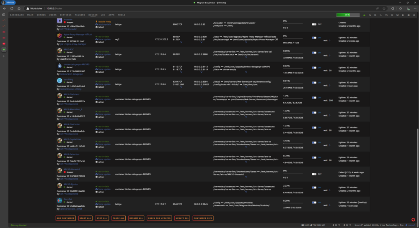The height and width of the screenshot is (228, 419).
Task: Toggle autostart for binhex-delugevpn-ARKVPS
Action: (314, 67)
